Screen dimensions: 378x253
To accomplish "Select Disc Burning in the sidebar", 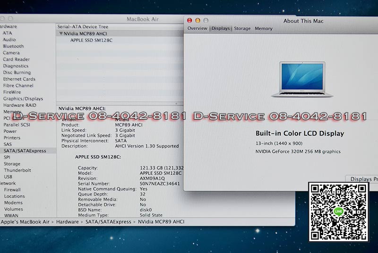I will pos(17,73).
